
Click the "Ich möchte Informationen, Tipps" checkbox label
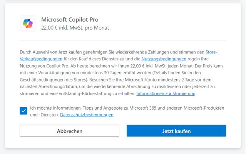coord(69,108)
